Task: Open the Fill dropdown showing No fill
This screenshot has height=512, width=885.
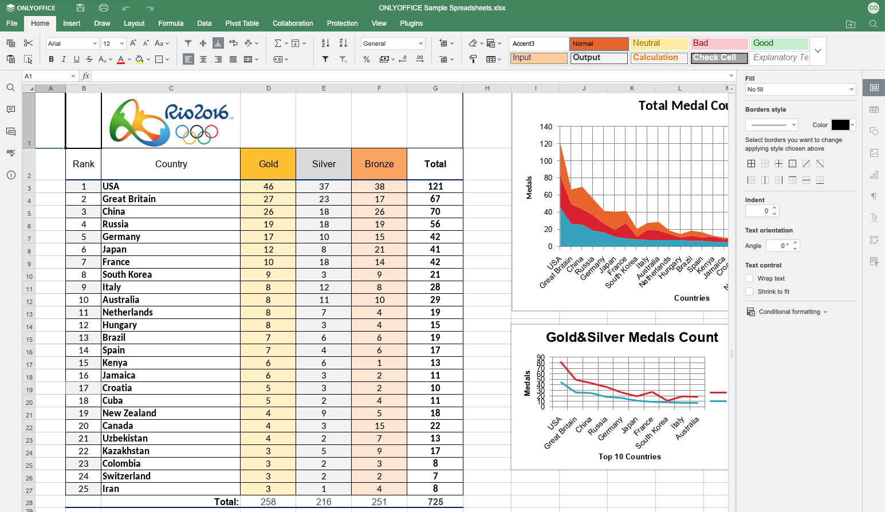Action: (801, 89)
